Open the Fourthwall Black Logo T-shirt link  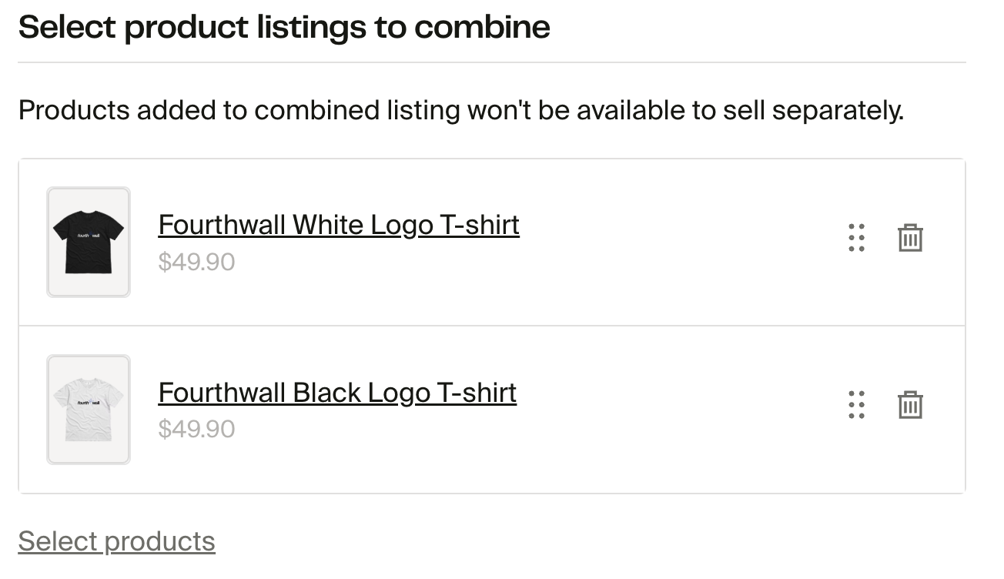point(337,393)
